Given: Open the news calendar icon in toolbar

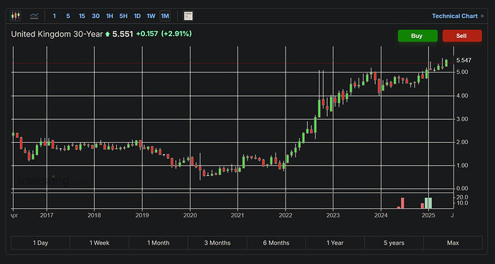Looking at the screenshot, I should 189,16.
